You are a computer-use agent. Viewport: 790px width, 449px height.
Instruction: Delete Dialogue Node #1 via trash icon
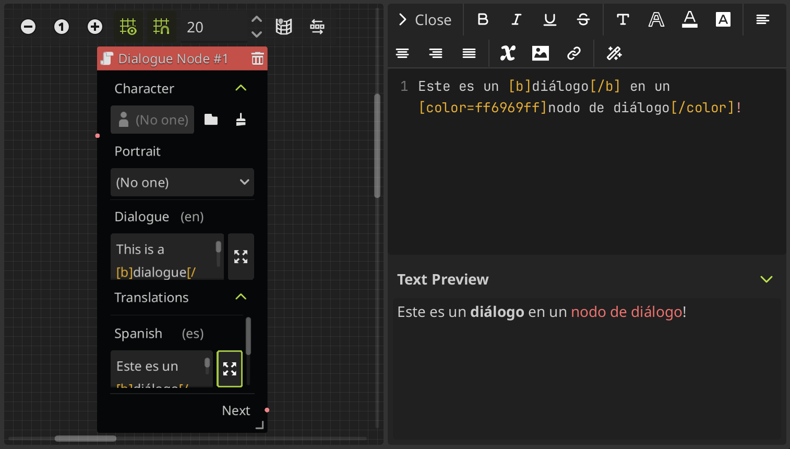pyautogui.click(x=257, y=58)
